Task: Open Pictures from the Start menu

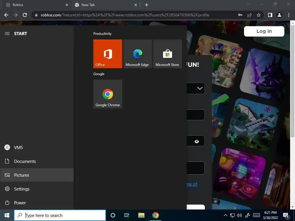Action: tap(37, 175)
